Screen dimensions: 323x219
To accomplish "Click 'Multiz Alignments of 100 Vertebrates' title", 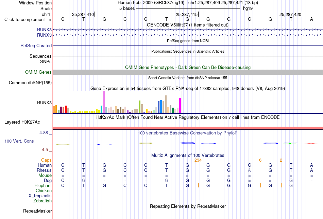I will pos(188,155).
